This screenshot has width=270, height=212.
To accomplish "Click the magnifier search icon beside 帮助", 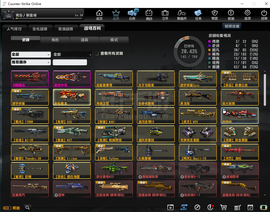I will pos(28,208).
